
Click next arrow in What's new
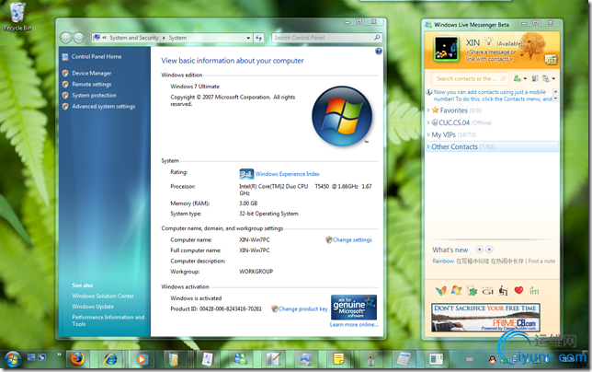[x=489, y=250]
